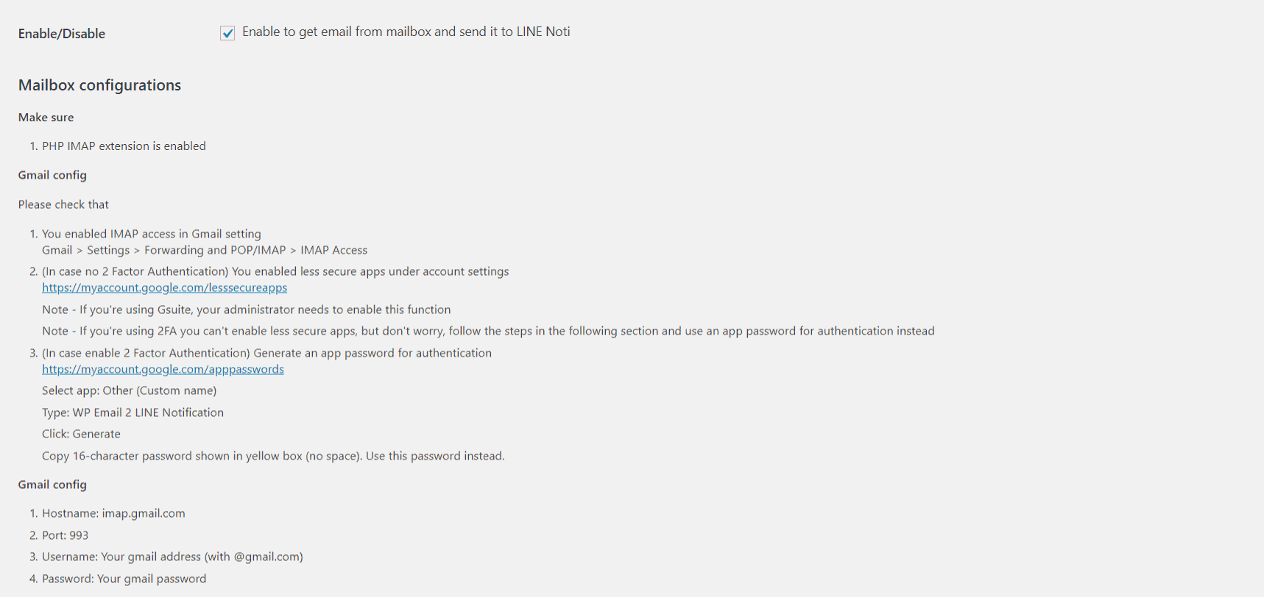
Task: Click the 'Username: Your gmail address' item
Action: point(172,557)
